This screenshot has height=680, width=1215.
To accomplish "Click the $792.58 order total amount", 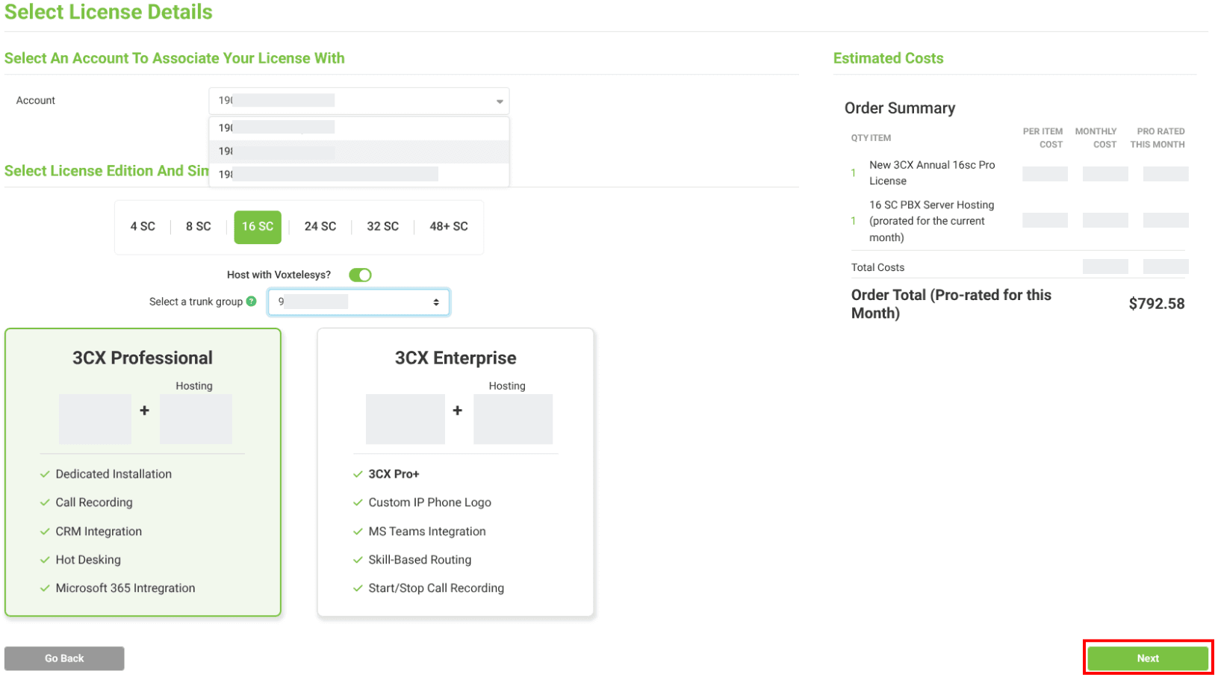I will point(1156,304).
